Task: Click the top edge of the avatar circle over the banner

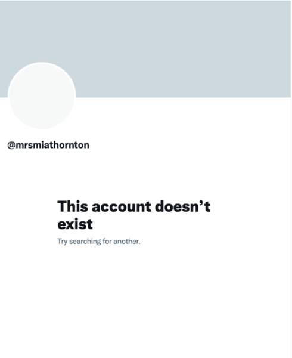Action: (42, 63)
